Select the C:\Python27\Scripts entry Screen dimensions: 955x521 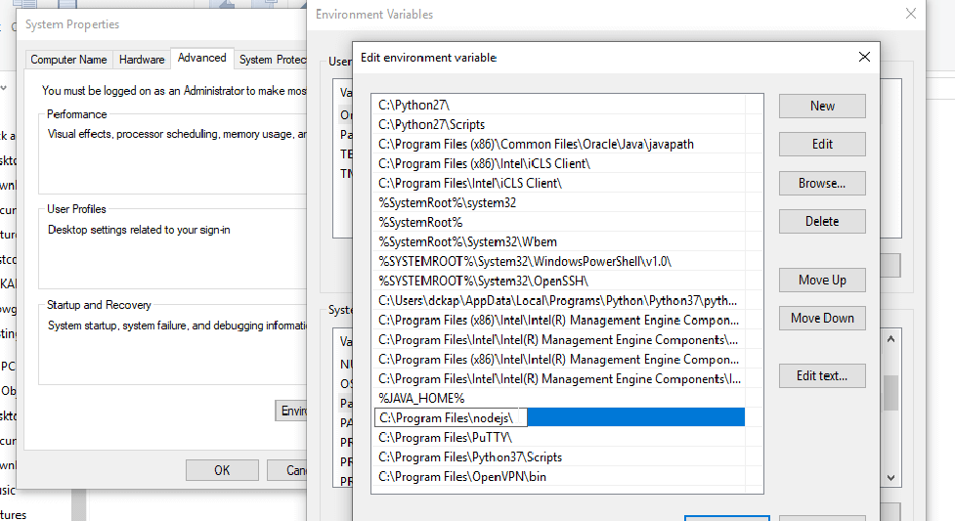559,124
